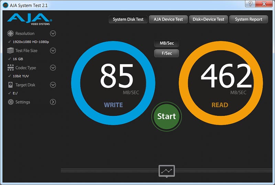
Task: Click the 1920x1080 HD-1080p resolution value
Action: (x=31, y=42)
